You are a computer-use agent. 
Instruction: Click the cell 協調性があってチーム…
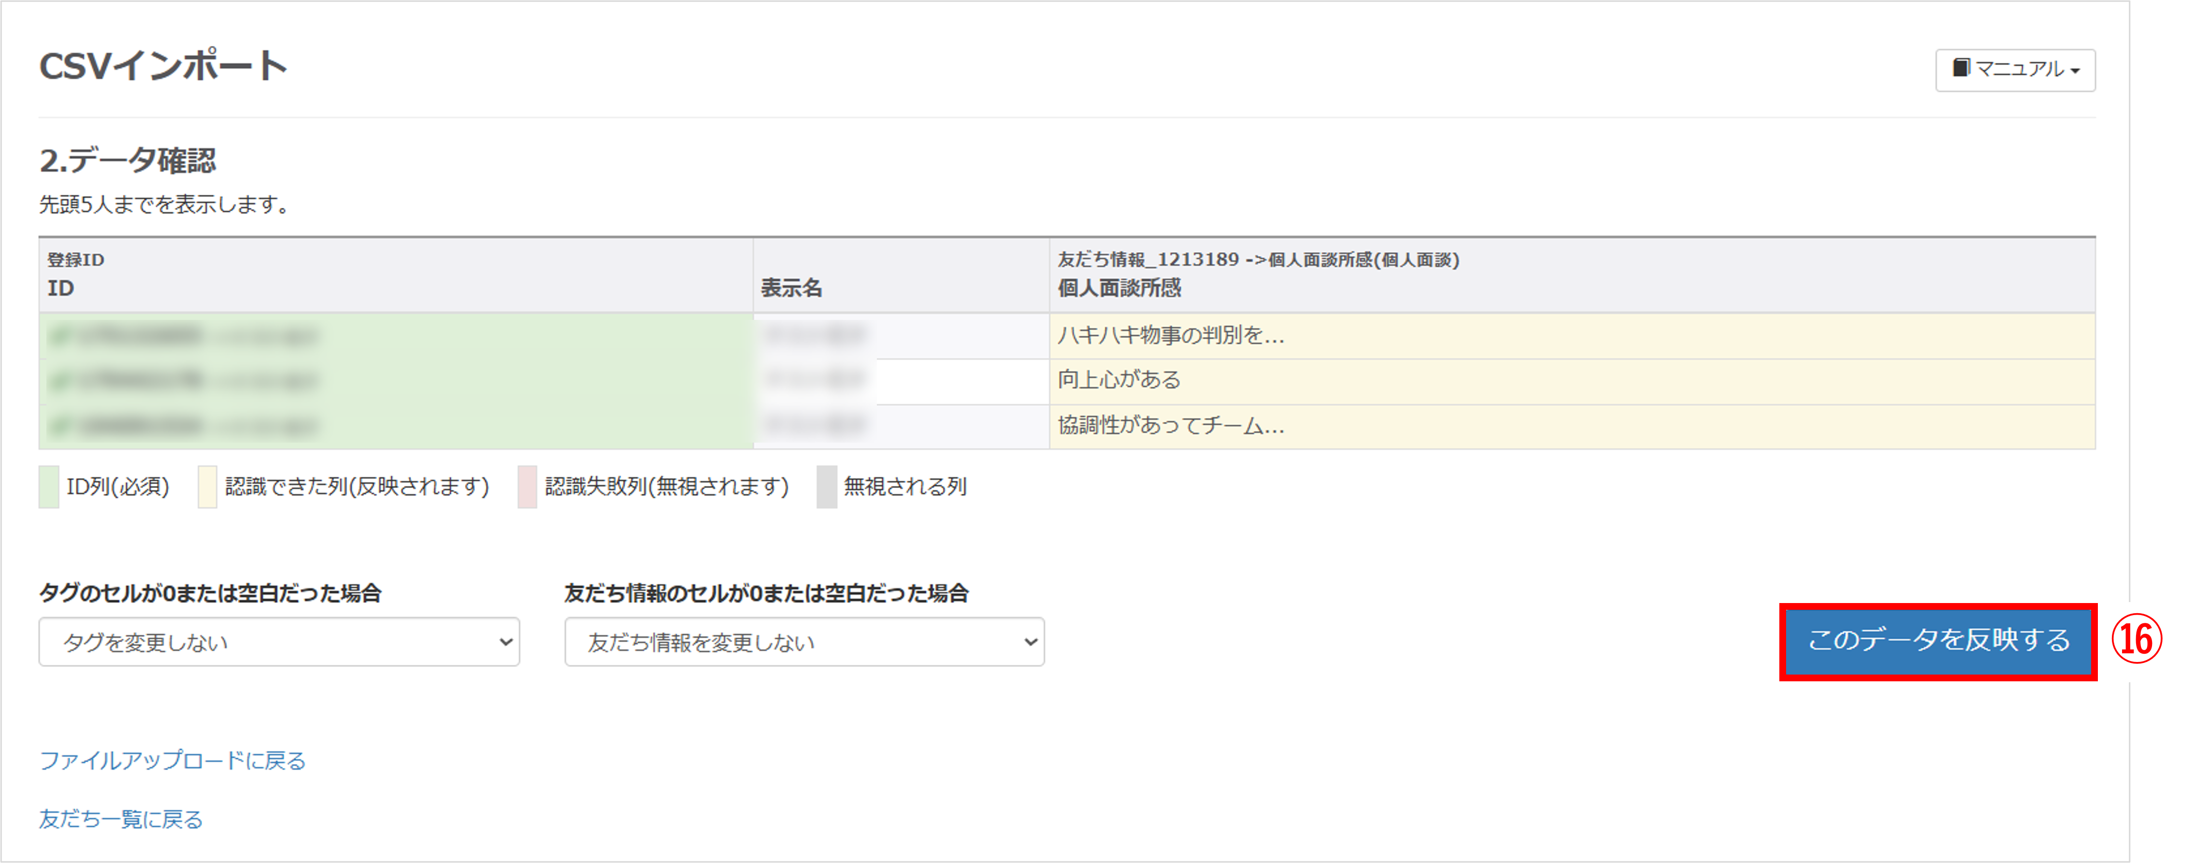pos(1170,425)
